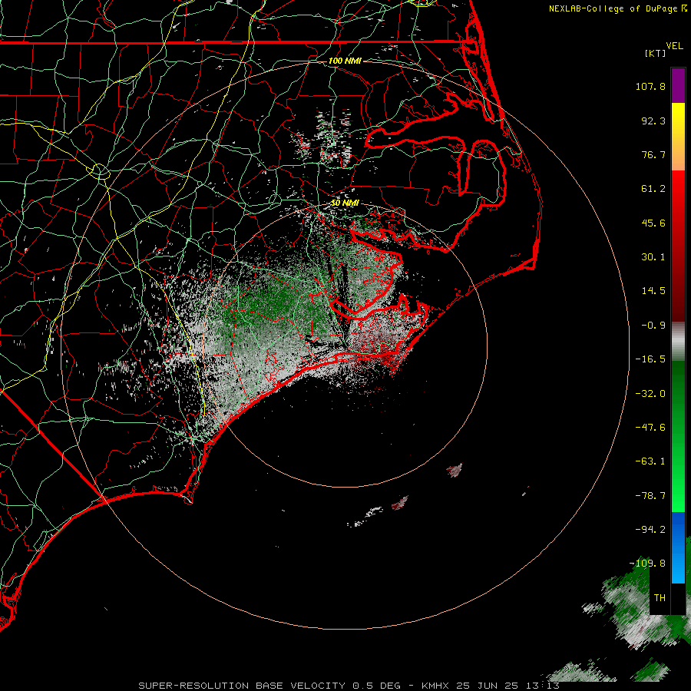Click the Super-Resolution Base Velocity caption
The width and height of the screenshot is (691, 691).
pyautogui.click(x=349, y=686)
